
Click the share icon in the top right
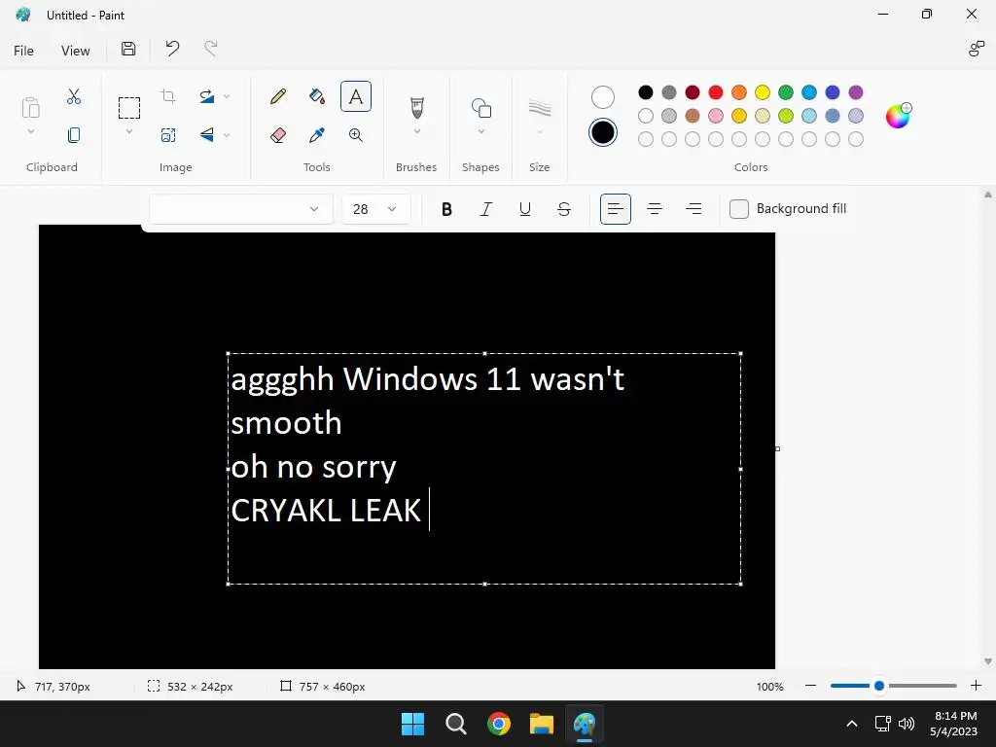tap(977, 49)
